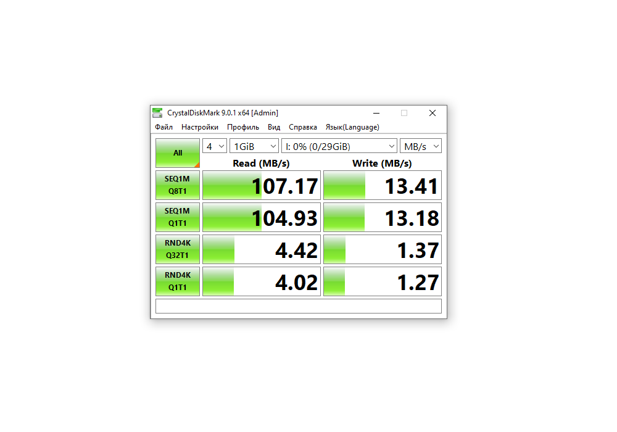Click the 4.02 read result

click(x=262, y=281)
